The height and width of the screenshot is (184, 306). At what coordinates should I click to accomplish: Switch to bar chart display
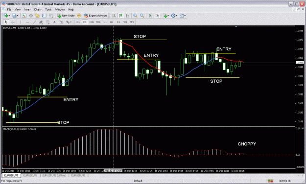(x=114, y=16)
